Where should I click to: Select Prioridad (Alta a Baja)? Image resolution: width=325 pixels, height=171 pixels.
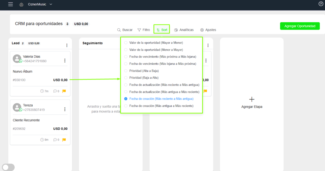141,71
